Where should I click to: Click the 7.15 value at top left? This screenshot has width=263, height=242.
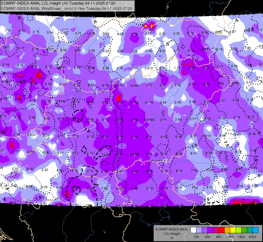click(x=8, y=31)
